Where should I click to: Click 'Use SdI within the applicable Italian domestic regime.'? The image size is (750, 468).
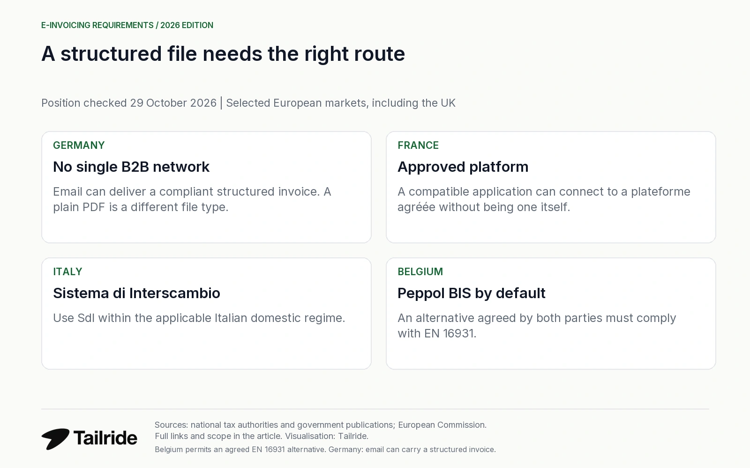199,318
